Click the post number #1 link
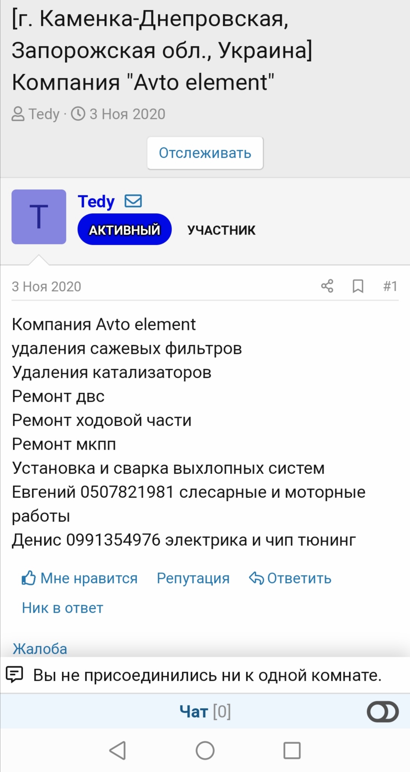410x772 pixels. tap(390, 286)
